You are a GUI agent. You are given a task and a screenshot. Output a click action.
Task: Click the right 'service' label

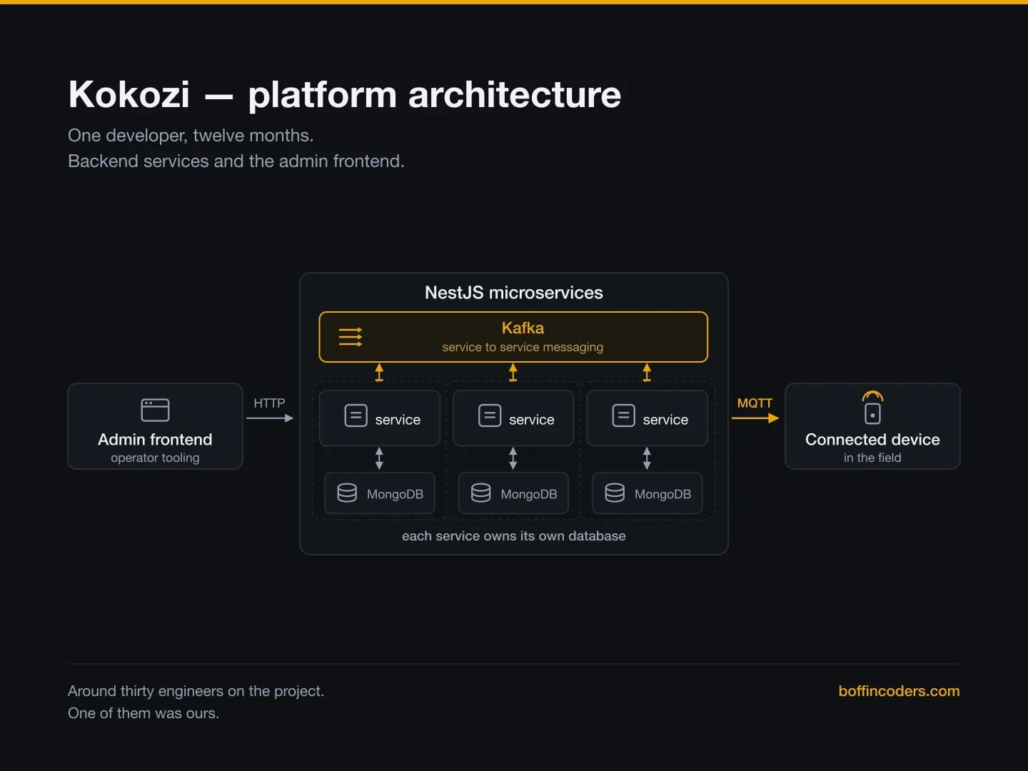pos(665,420)
